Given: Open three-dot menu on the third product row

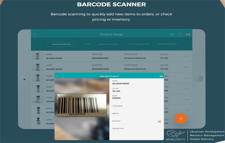Looking at the screenshot, I should click(x=187, y=78).
